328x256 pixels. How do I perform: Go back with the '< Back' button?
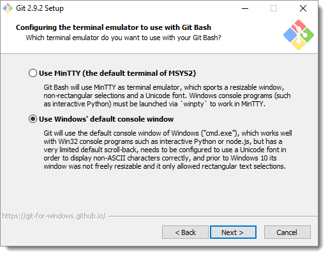point(185,232)
